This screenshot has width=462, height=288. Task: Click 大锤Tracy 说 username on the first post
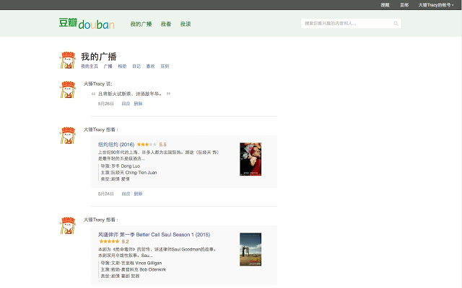tap(97, 84)
